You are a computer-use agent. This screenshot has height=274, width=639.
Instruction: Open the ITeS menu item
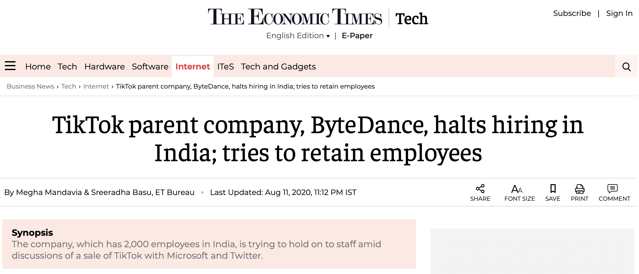(225, 67)
